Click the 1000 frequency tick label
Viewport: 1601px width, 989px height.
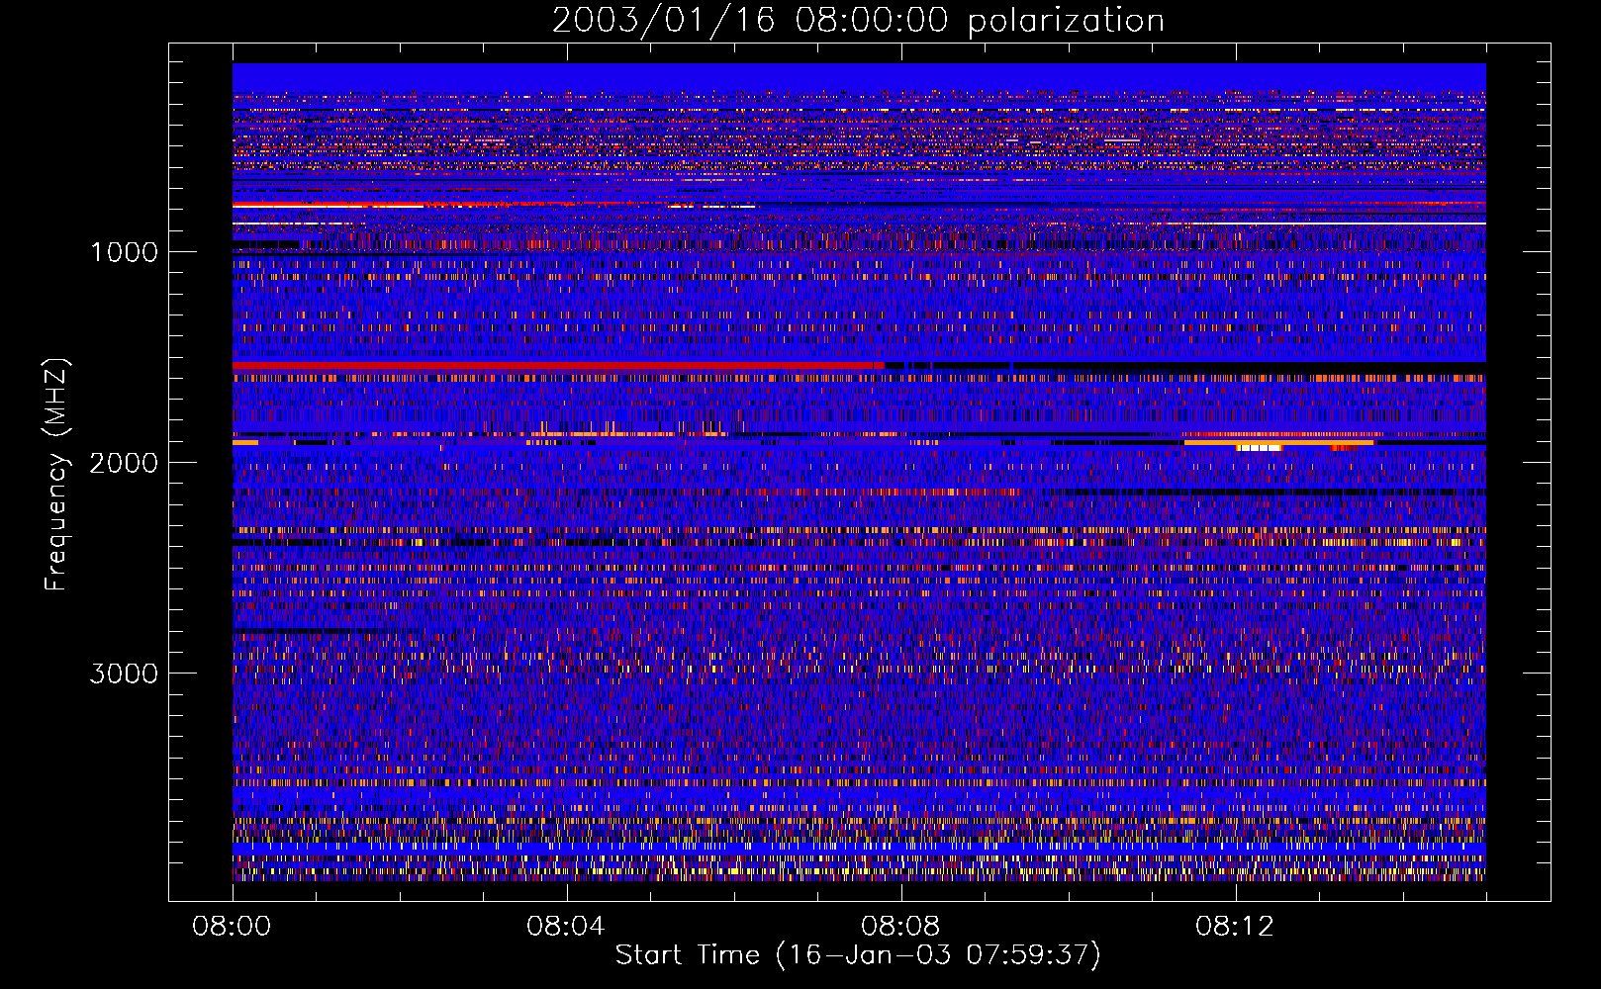(x=124, y=252)
